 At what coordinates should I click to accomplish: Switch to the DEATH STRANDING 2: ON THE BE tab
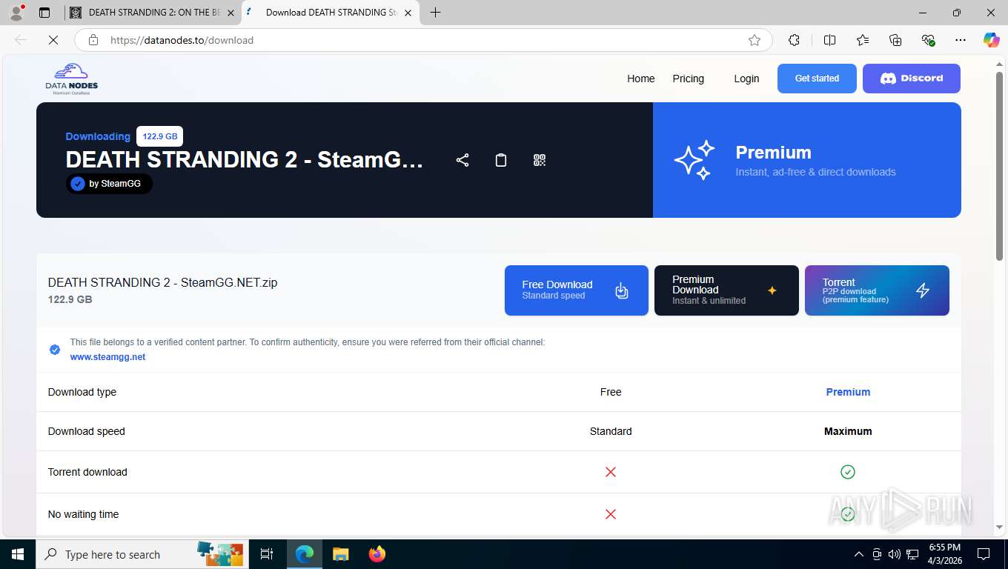153,13
